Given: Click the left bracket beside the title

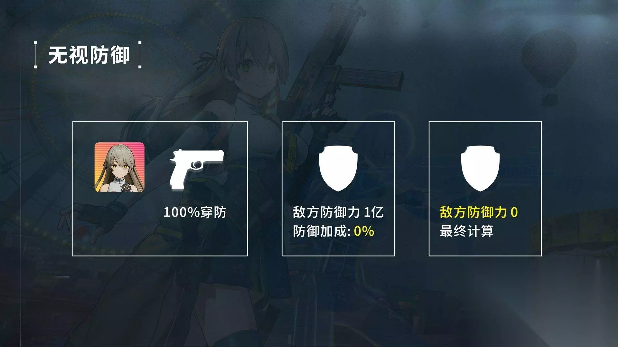Looking at the screenshot, I should coord(35,55).
